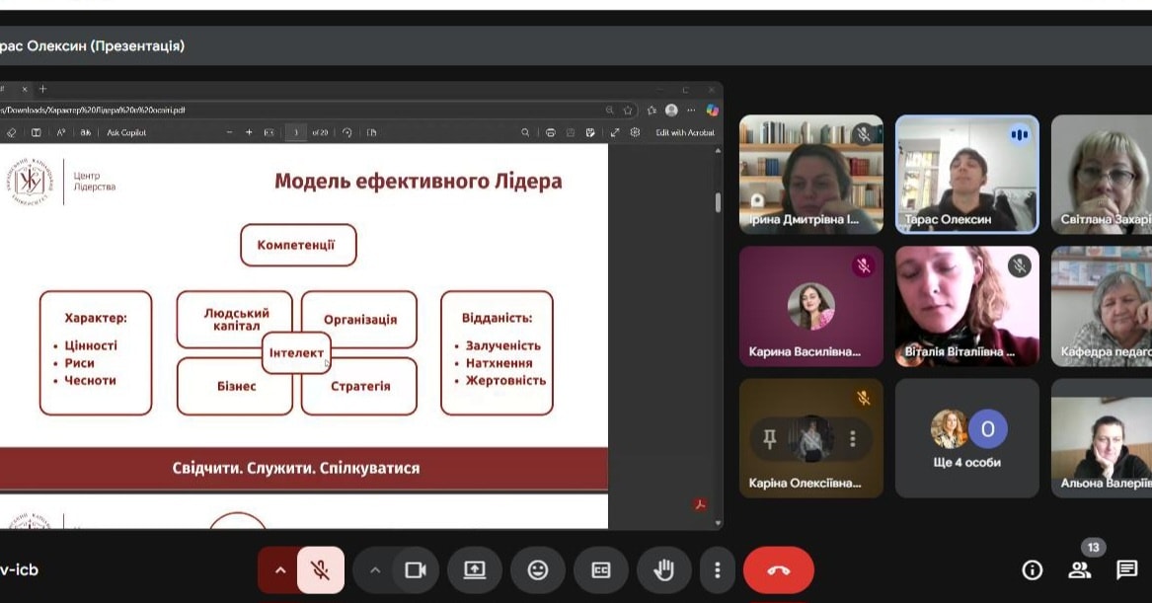
Task: Zoom in on the PDF
Action: pyautogui.click(x=249, y=133)
